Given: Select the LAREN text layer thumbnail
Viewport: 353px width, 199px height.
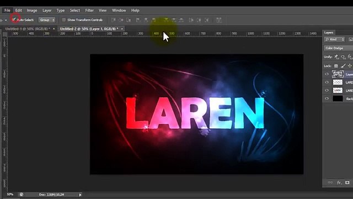Looking at the screenshot, I should [338, 91].
